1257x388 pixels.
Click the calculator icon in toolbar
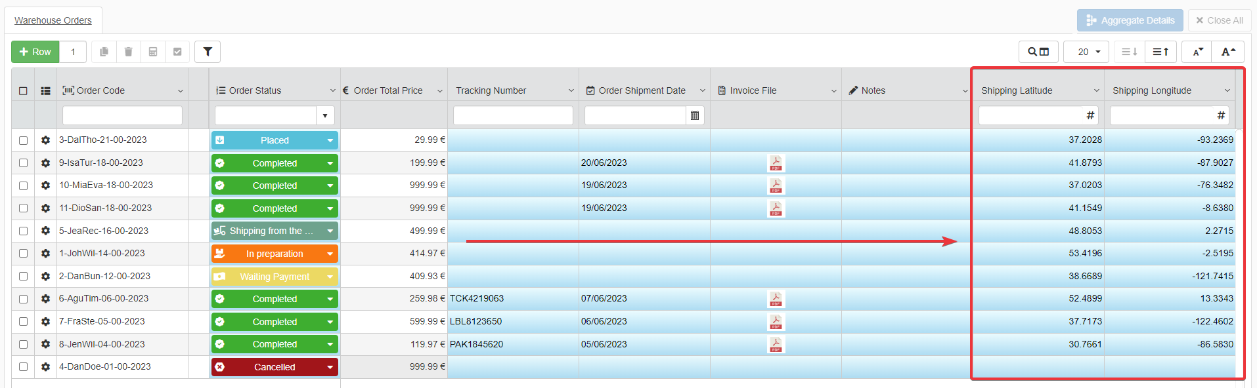[153, 52]
